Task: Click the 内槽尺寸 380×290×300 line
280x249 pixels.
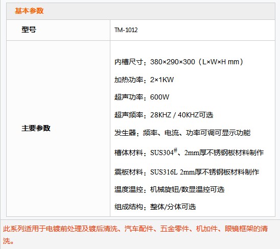Action: pyautogui.click(x=179, y=62)
